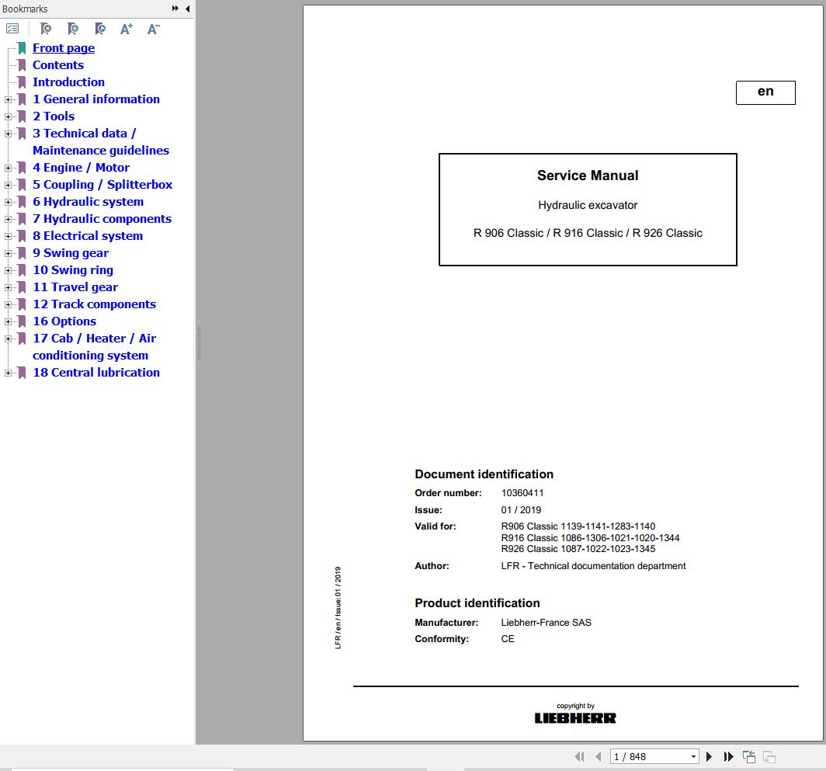Select 16 Options item
826x771 pixels.
[64, 321]
